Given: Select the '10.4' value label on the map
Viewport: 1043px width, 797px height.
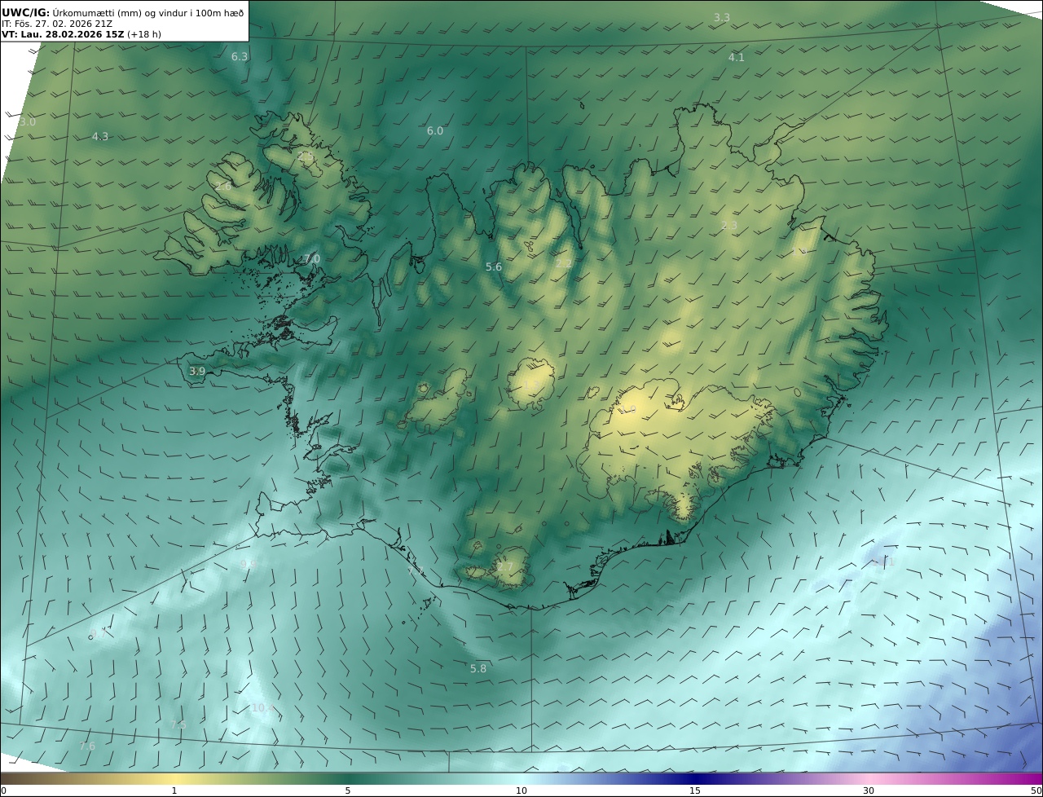Looking at the screenshot, I should 262,708.
